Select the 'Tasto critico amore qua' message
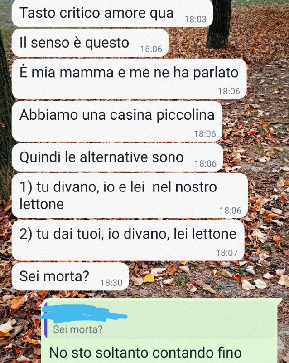Image resolution: width=289 pixels, height=363 pixels. click(112, 14)
